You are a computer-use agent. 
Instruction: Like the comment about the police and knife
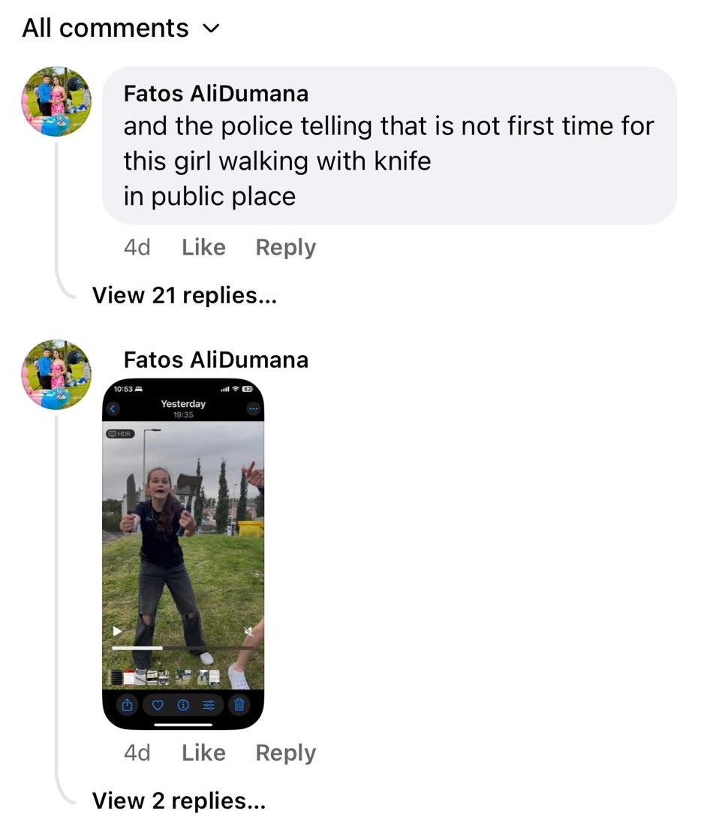pos(203,247)
